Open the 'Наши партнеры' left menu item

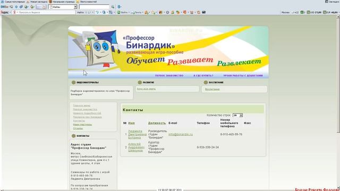pos(82,125)
